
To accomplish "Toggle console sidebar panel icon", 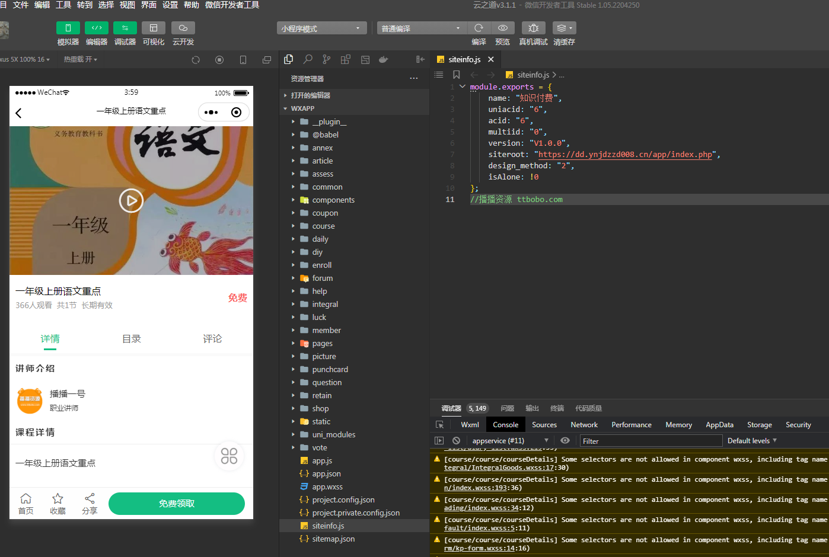I will 439,441.
